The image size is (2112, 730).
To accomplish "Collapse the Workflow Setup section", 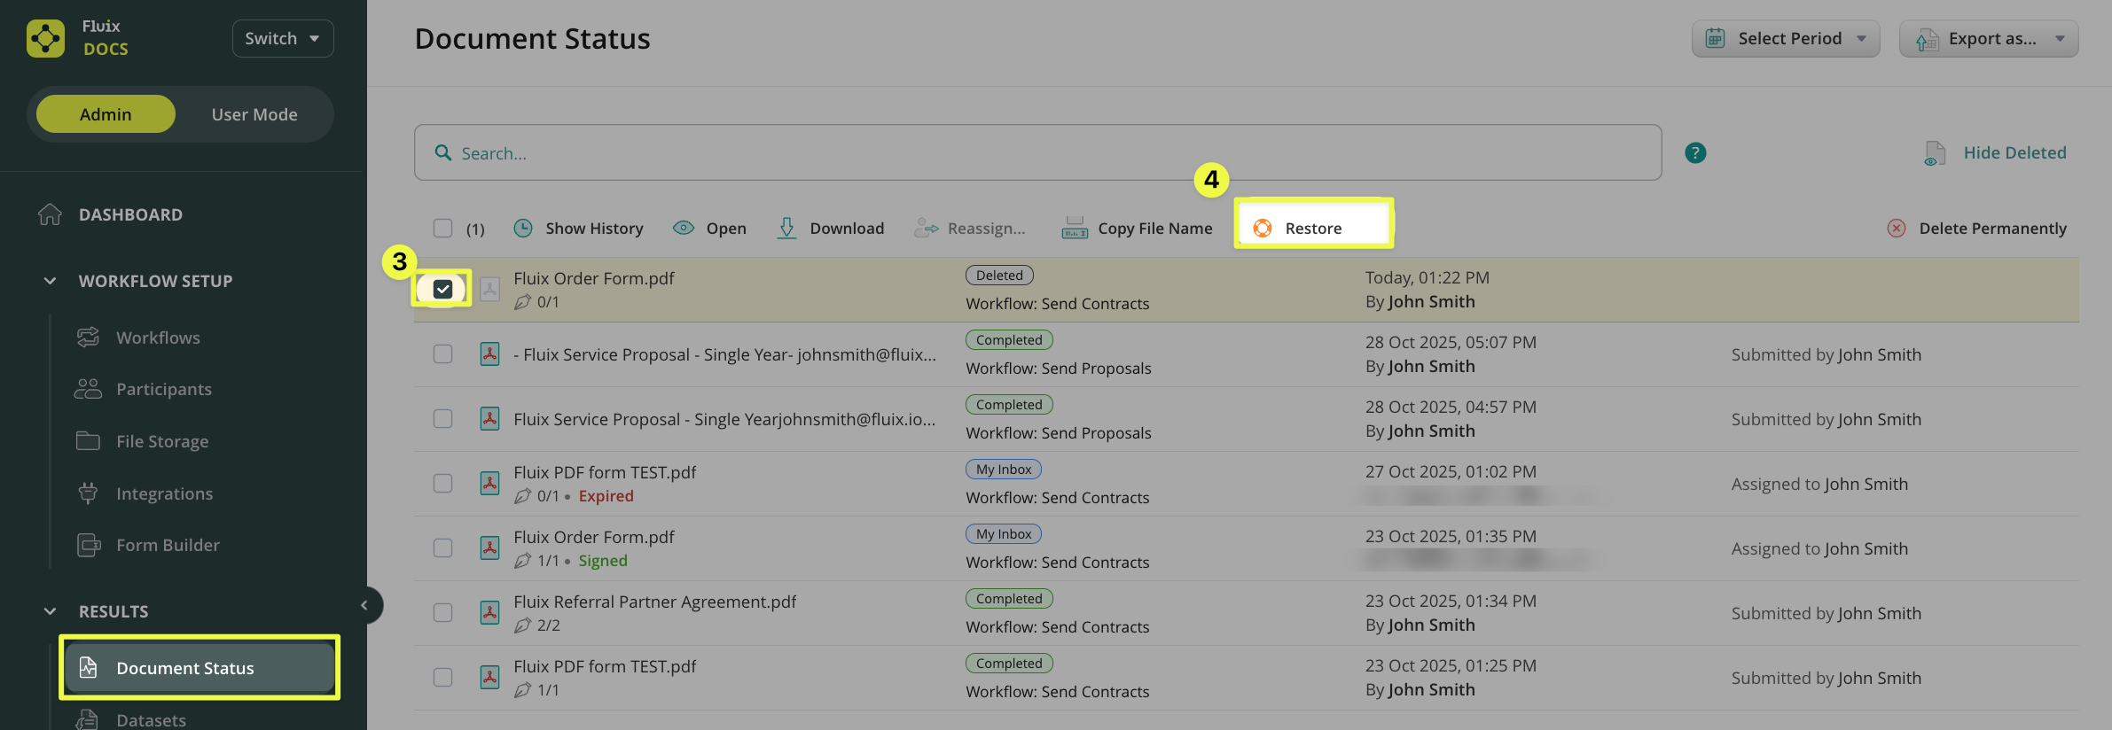I will pos(51,281).
